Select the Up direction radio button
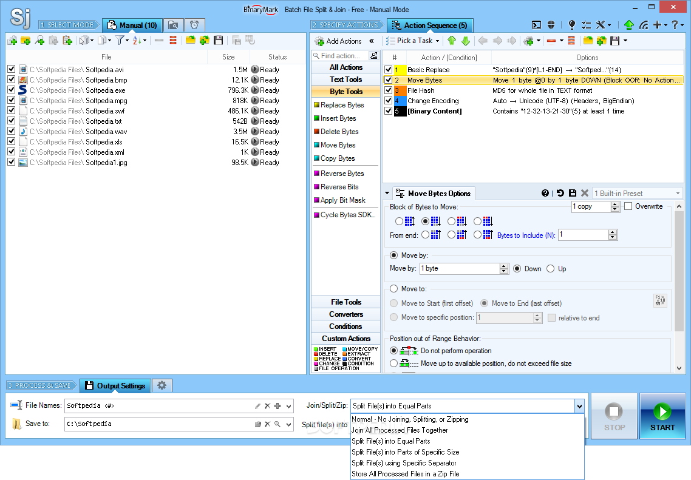The height and width of the screenshot is (480, 691). click(550, 269)
